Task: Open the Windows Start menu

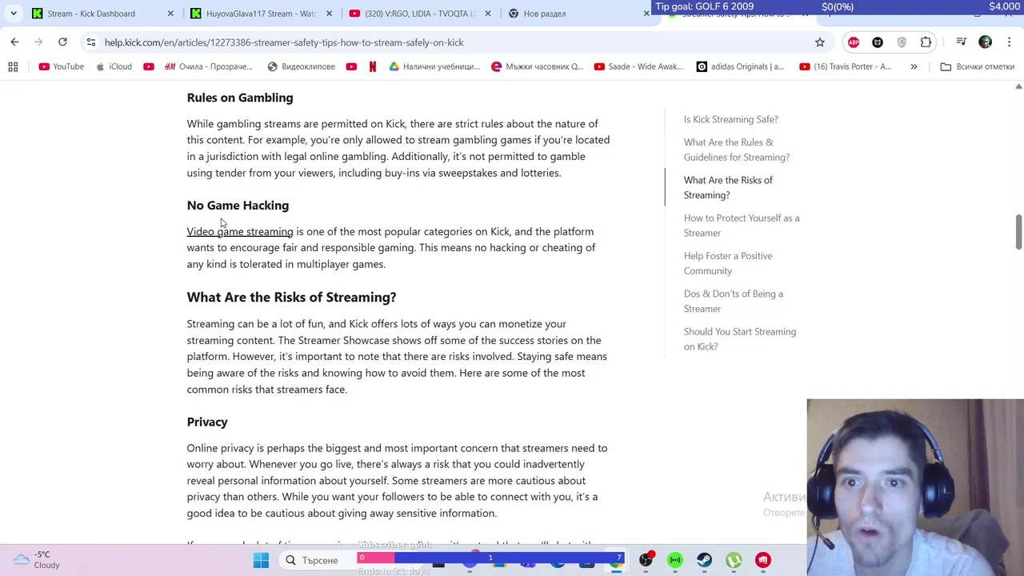Action: pyautogui.click(x=261, y=560)
